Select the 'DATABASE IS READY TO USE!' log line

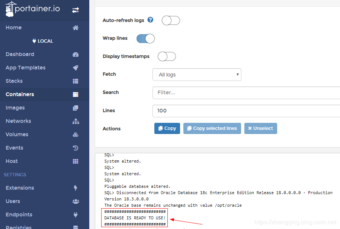pos(135,218)
